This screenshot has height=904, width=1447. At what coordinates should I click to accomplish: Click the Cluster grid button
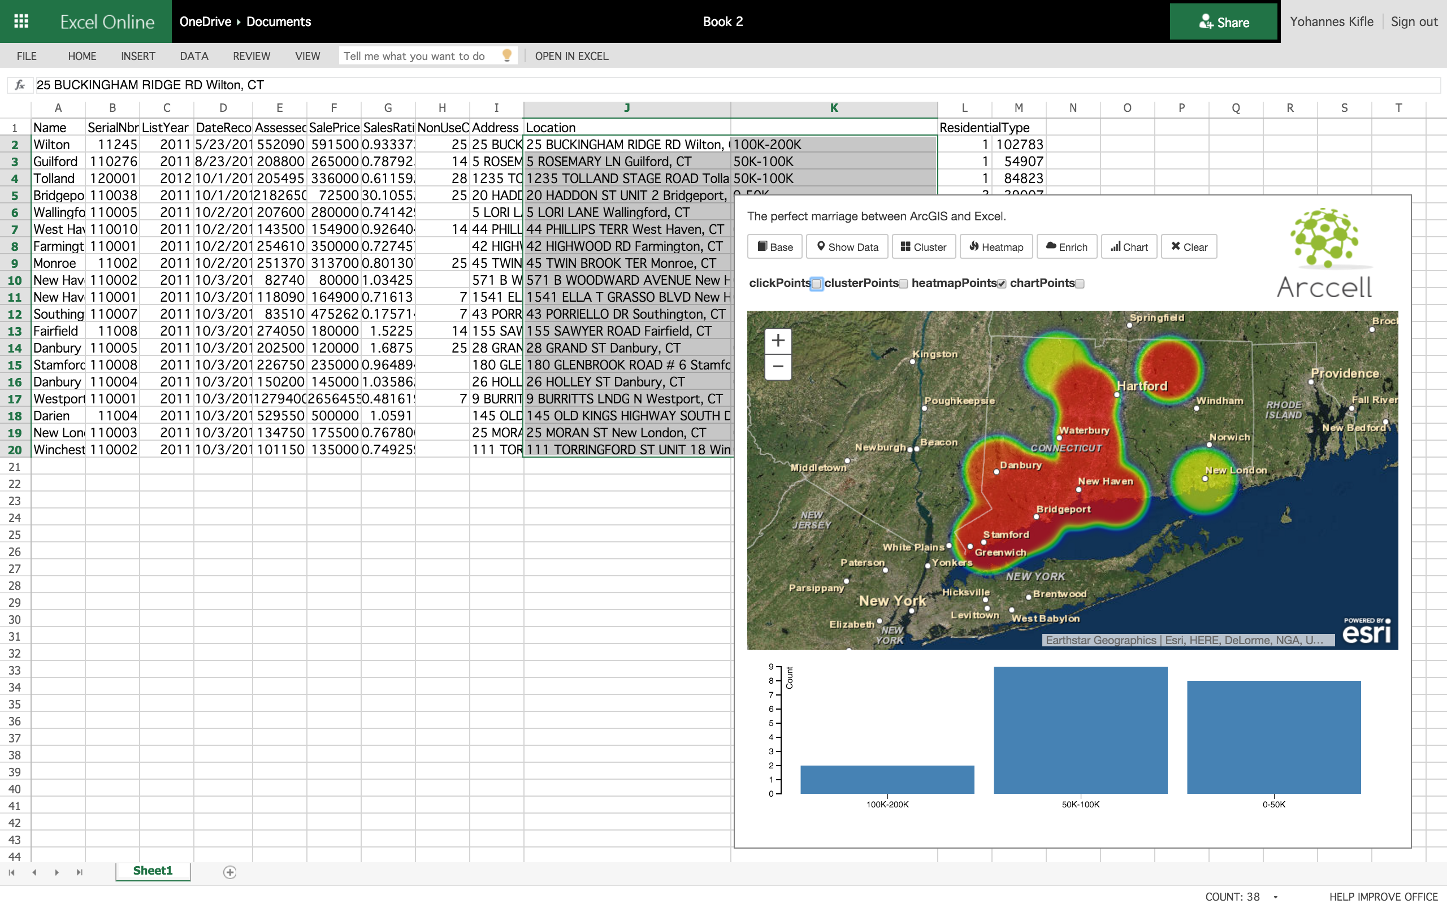[923, 247]
